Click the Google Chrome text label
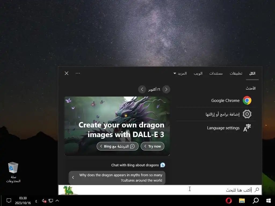This screenshot has height=206, width=275. tap(225, 101)
